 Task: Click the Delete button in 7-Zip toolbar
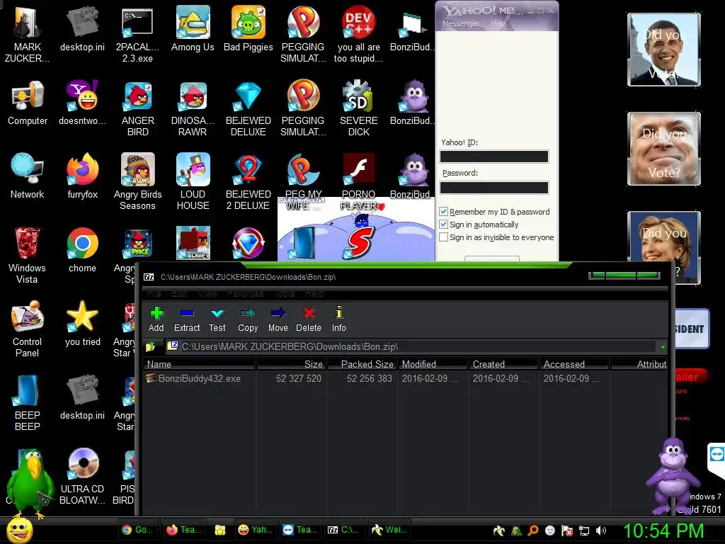point(309,319)
